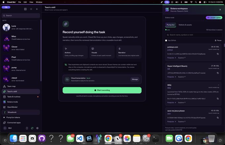Viewport: 225px width, 145px height.
Task: Open settings with the sidebar gear icon
Action: click(37, 128)
